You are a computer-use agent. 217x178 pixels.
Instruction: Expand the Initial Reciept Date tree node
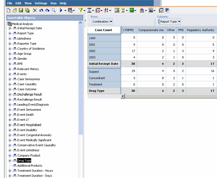click(10, 28)
